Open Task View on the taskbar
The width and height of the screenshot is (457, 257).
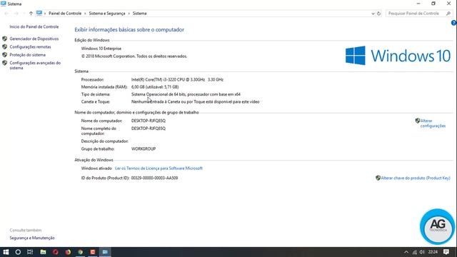pyautogui.click(x=30, y=252)
